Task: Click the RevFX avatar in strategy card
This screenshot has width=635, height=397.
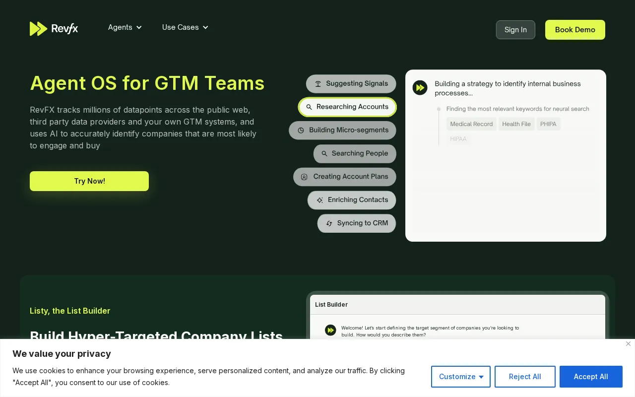Action: (420, 88)
